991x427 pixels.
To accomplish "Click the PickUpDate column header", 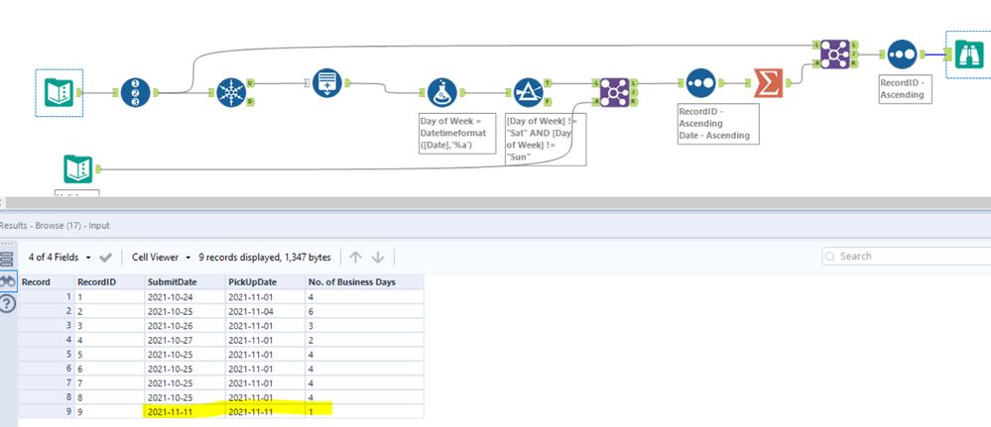I will point(265,281).
